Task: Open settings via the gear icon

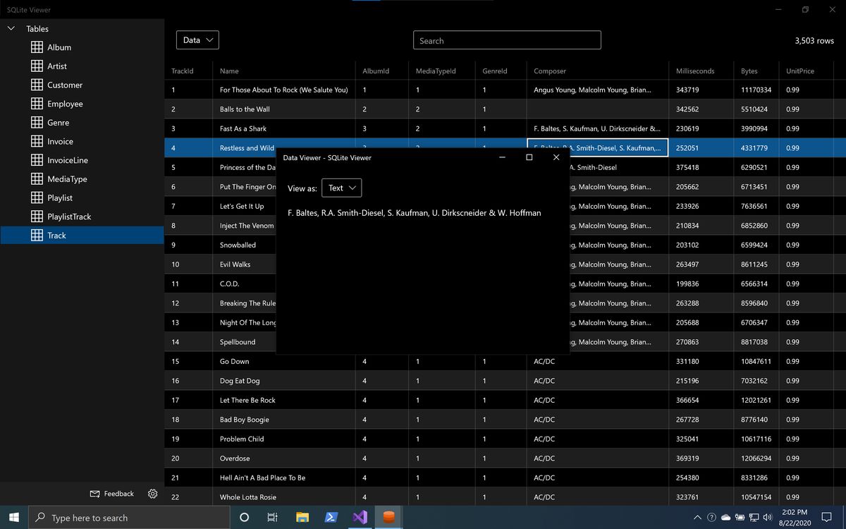Action: point(152,494)
